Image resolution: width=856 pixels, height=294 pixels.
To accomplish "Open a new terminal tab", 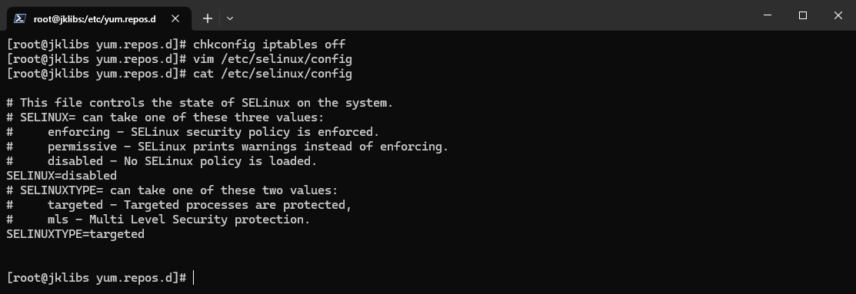I will pos(208,18).
